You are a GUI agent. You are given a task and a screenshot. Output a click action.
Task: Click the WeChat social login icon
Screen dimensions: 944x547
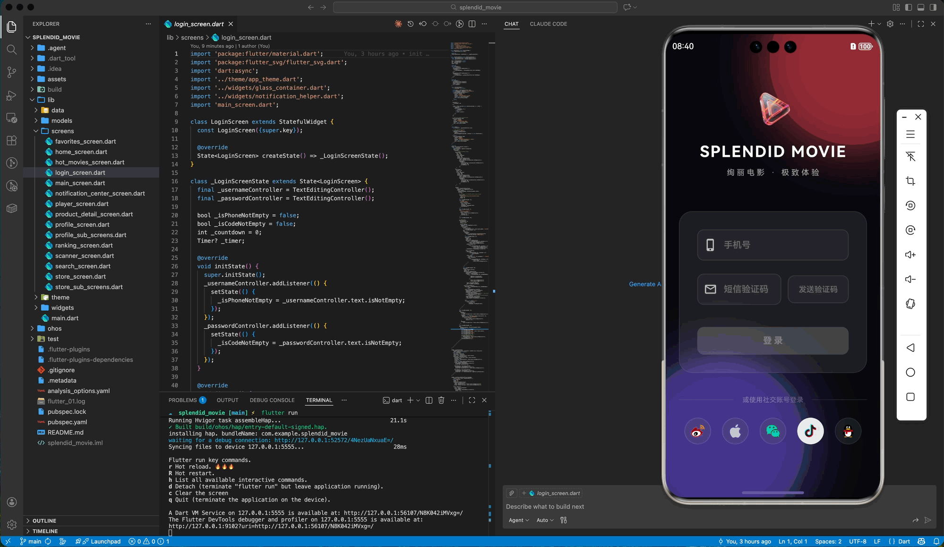[x=772, y=431]
